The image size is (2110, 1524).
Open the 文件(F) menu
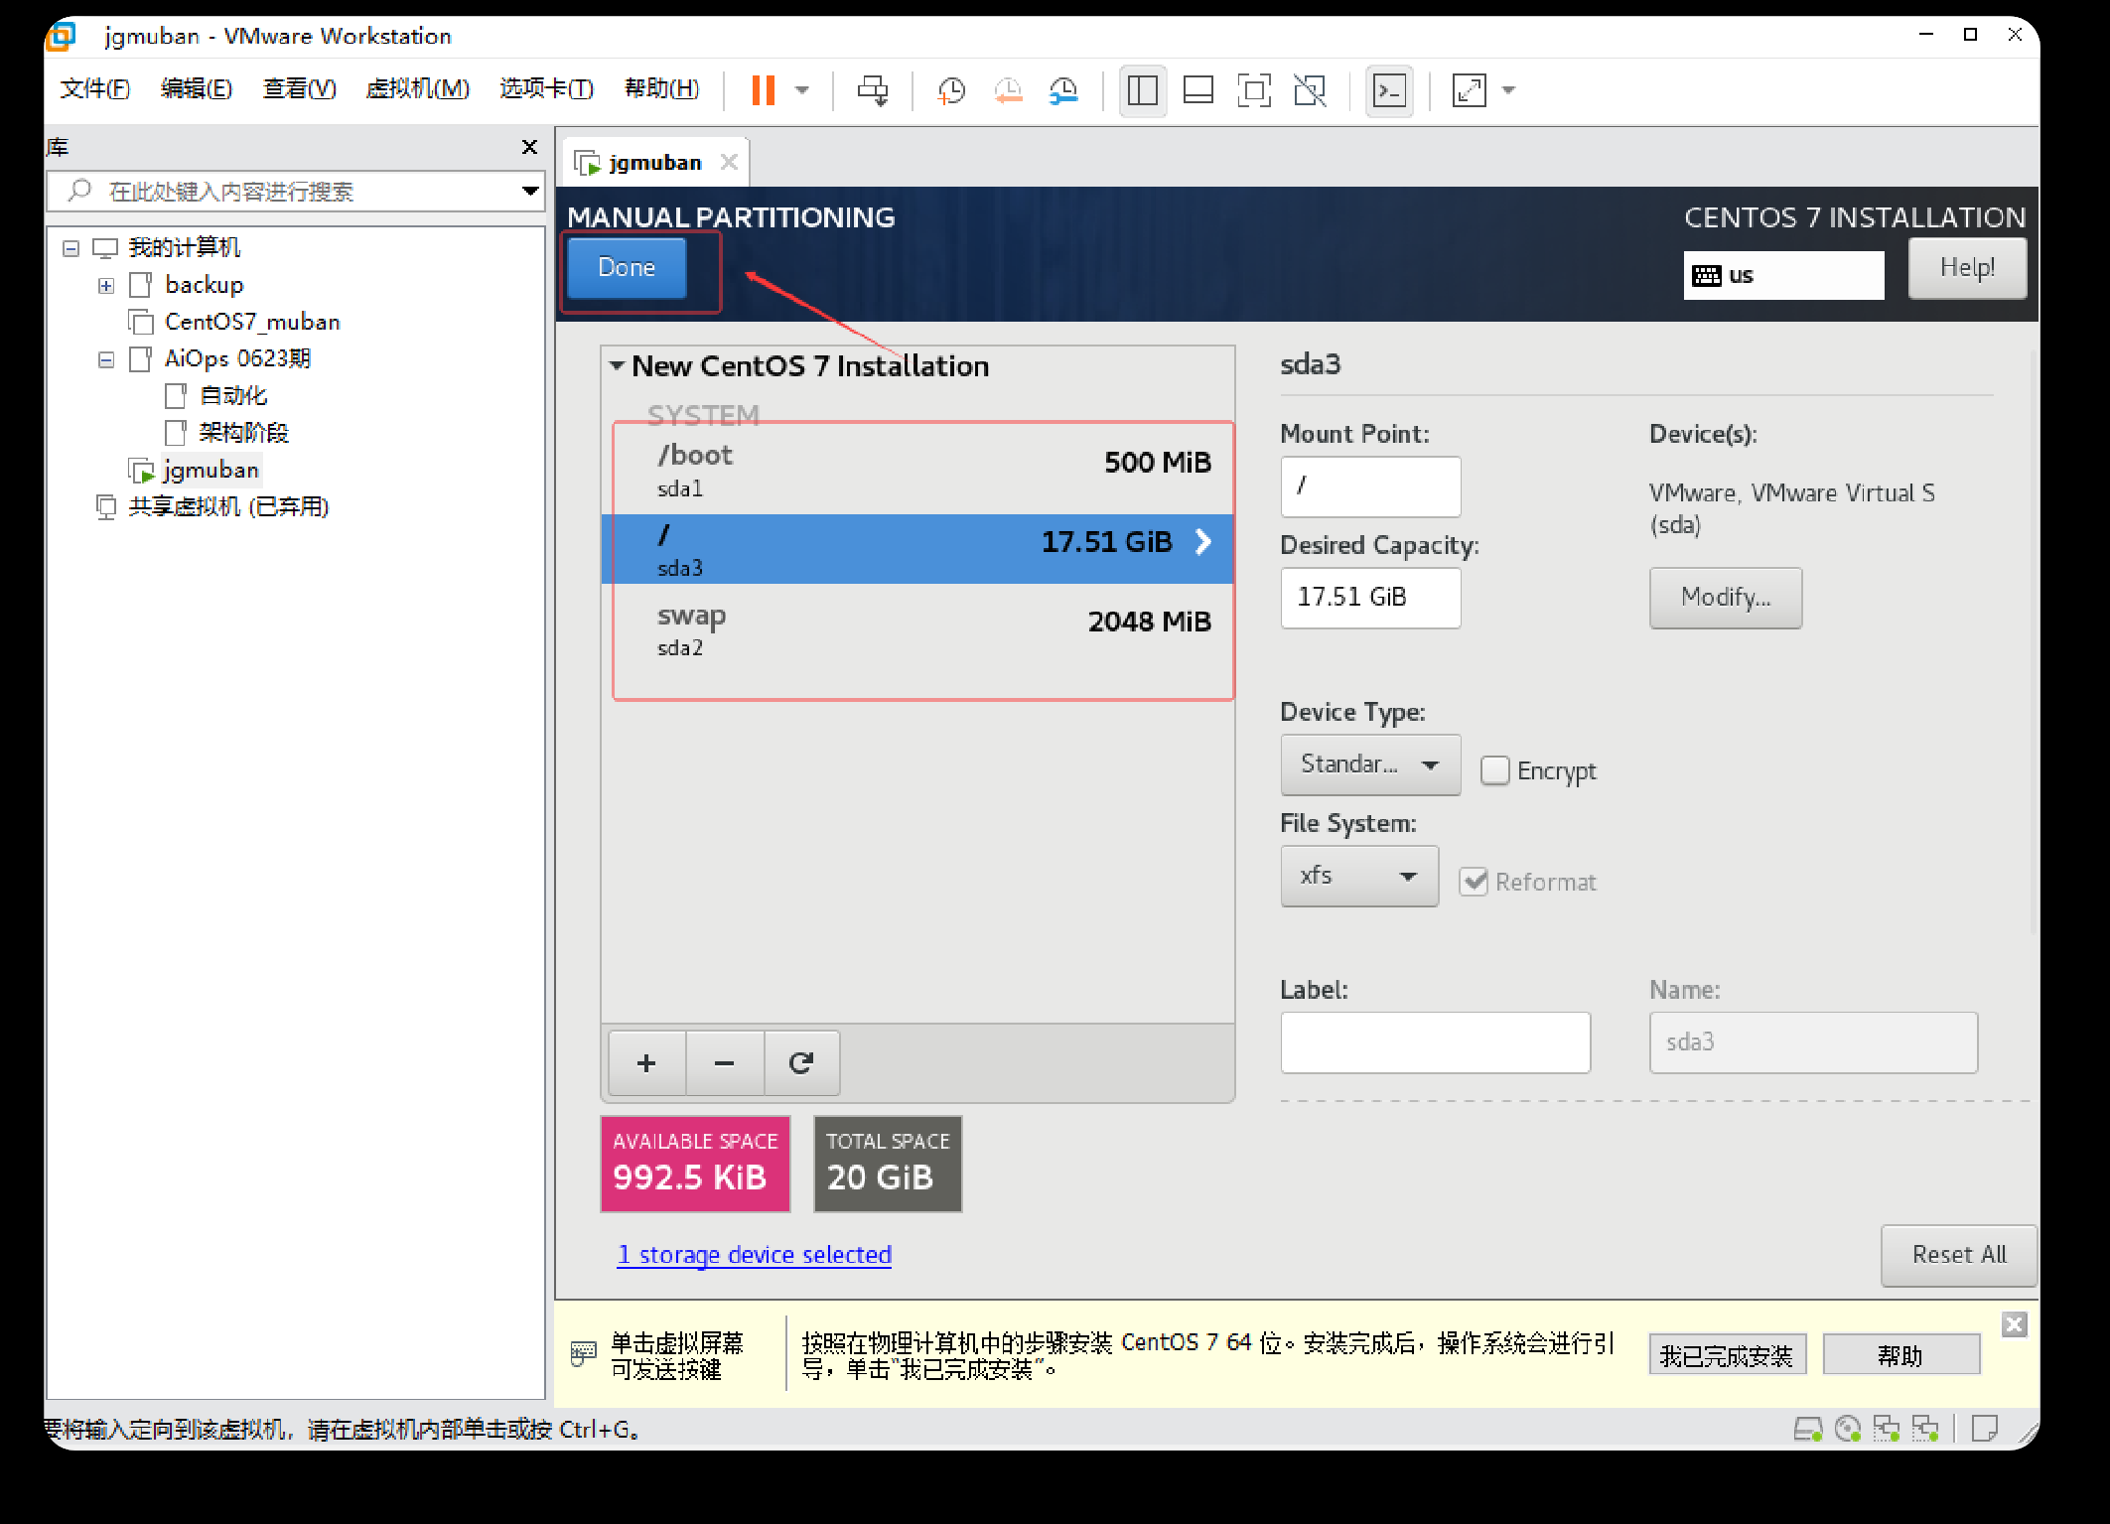[x=94, y=88]
